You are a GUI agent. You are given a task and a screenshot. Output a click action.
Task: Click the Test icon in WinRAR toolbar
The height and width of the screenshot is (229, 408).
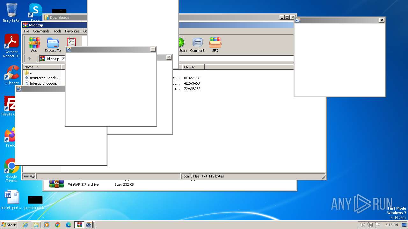[71, 42]
